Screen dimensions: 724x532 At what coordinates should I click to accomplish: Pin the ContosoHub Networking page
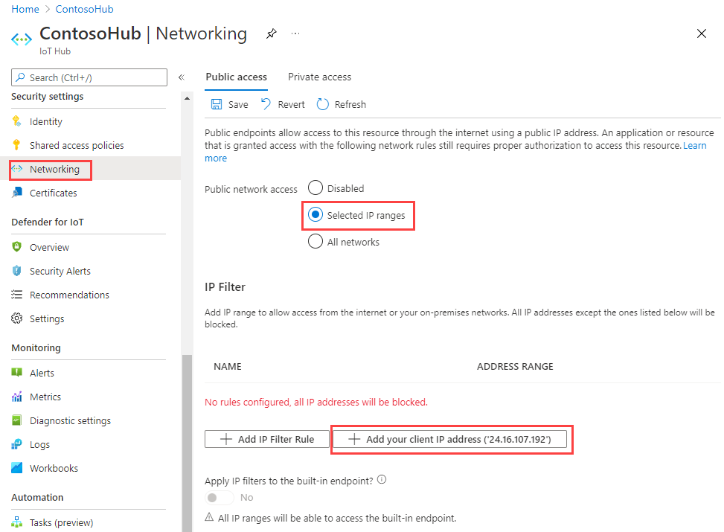[271, 33]
